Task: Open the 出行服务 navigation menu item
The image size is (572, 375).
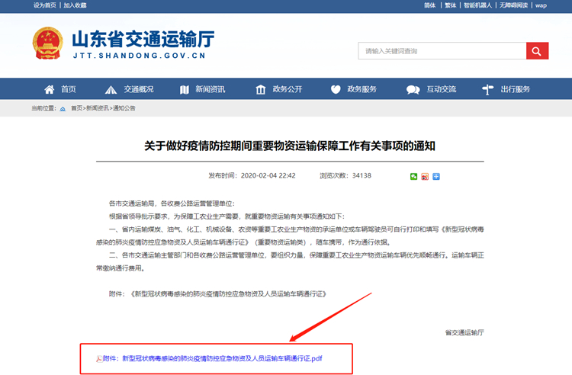Action: (515, 89)
